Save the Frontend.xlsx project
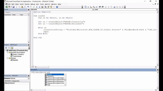Image resolution: width=163 pixels, height=91 pixels. click(x=13, y=7)
